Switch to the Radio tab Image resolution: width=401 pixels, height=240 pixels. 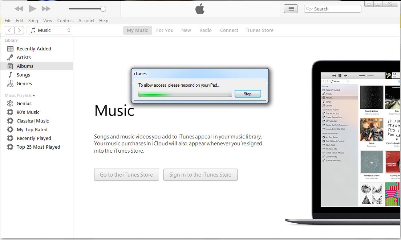(205, 30)
